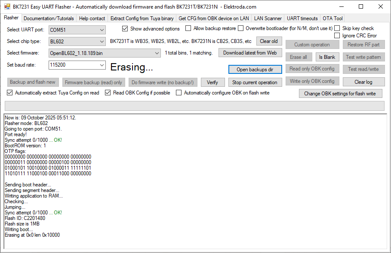Click the 'Flash size is 1MB' log line
This screenshot has width=391, height=253.
point(22,224)
